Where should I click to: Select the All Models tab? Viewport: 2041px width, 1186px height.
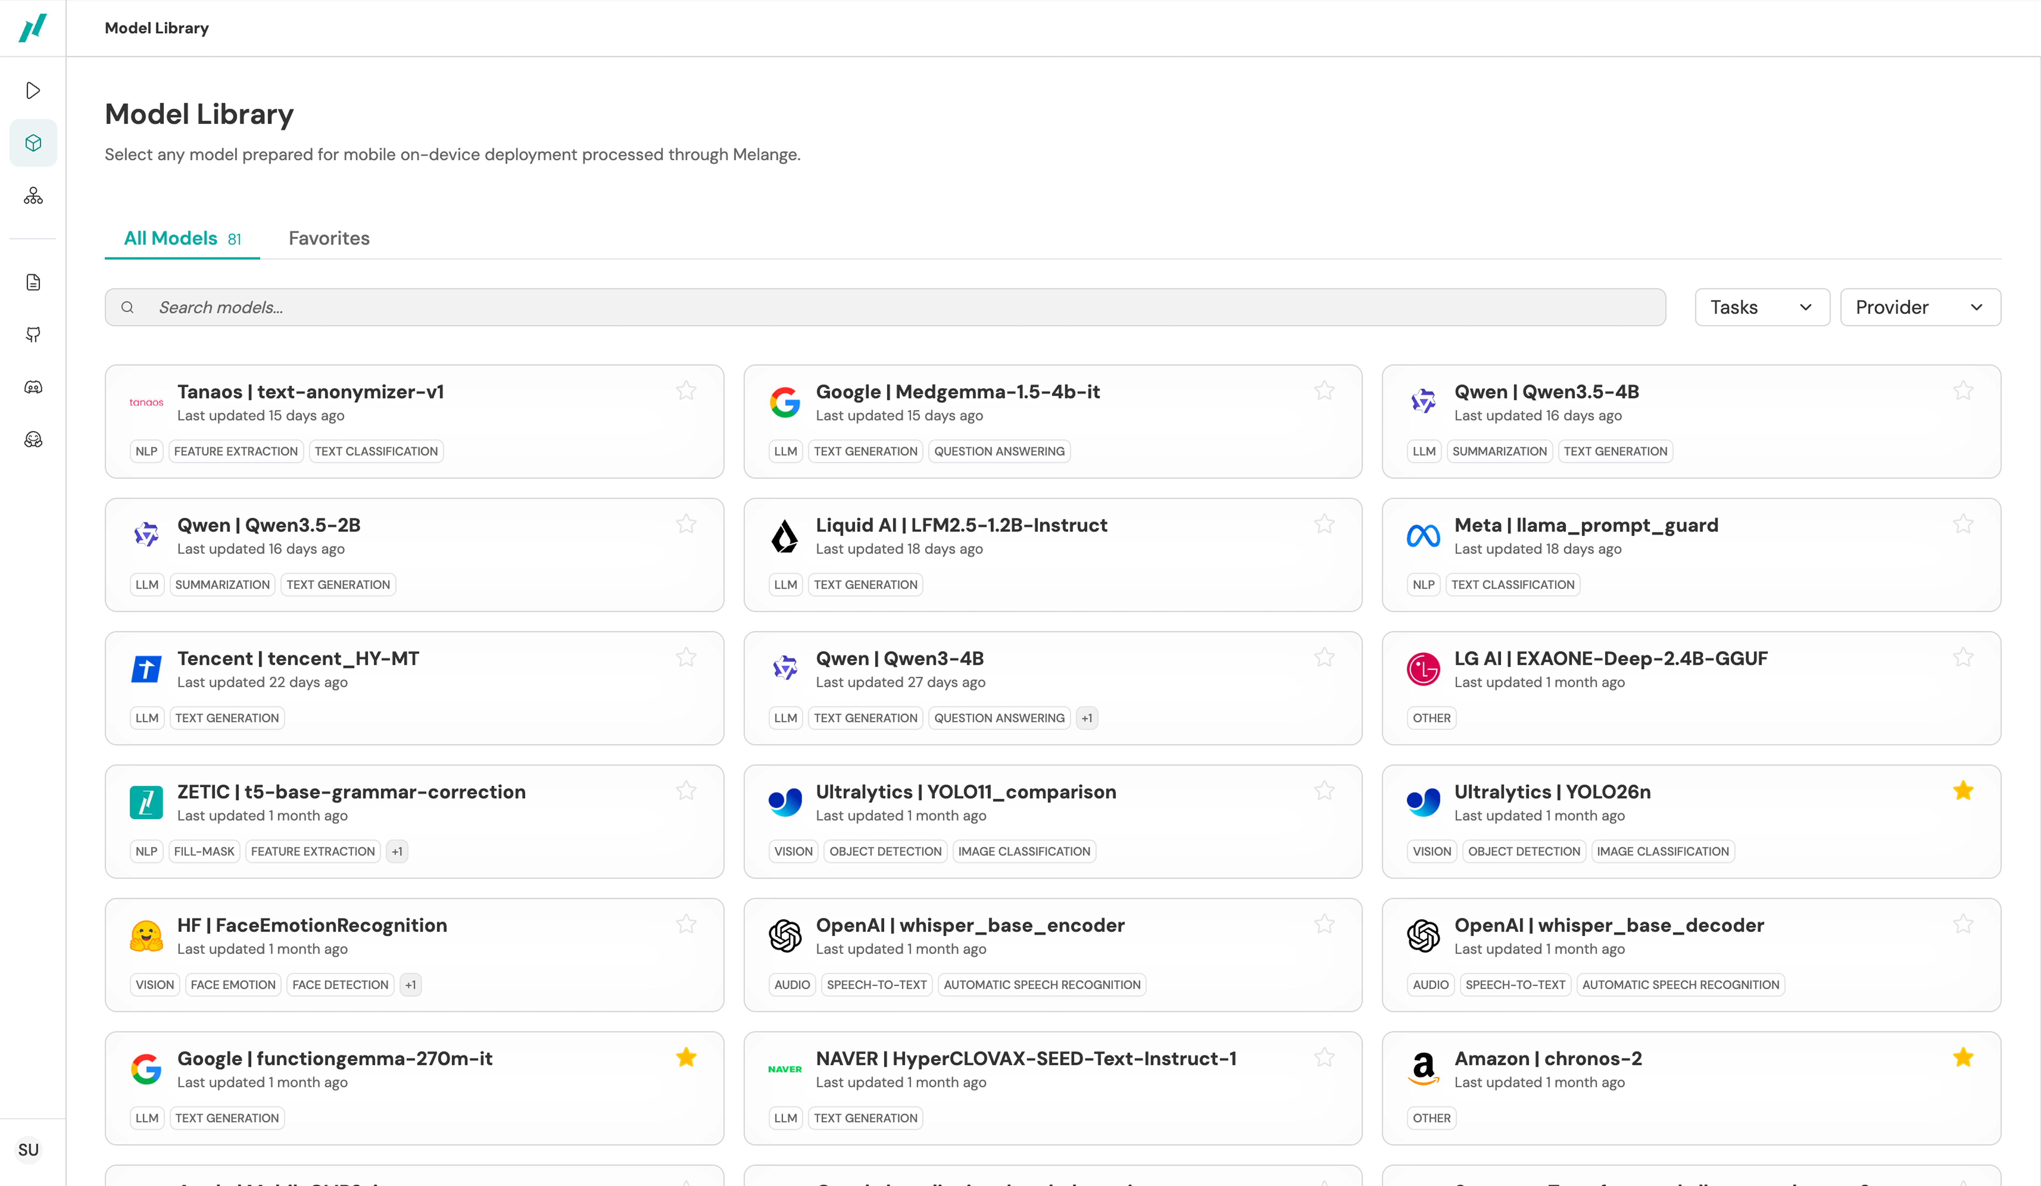coord(182,238)
